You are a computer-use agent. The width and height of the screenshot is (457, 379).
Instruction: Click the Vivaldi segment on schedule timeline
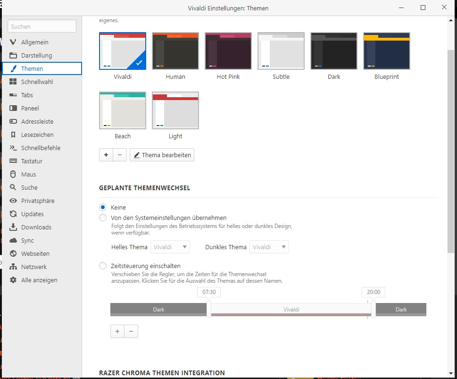point(291,309)
